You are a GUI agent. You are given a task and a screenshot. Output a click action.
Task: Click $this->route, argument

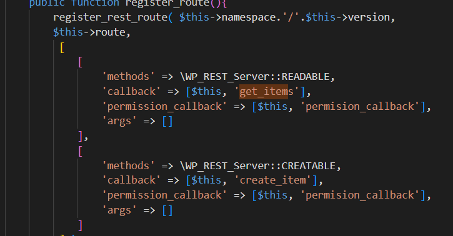pos(92,32)
